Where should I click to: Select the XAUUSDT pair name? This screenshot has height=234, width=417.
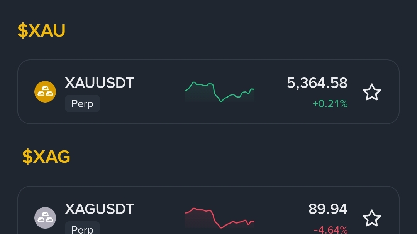[x=99, y=83]
